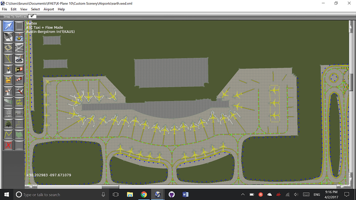Viewport: 356px width, 200px height.
Task: Open Google Chrome from the taskbar
Action: (x=144, y=194)
